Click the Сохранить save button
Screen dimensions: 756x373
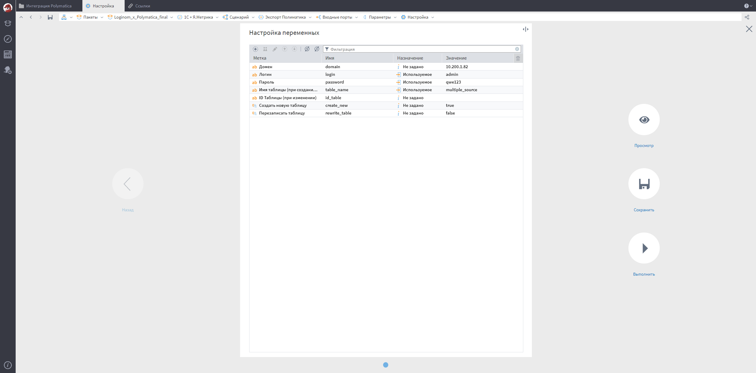[x=644, y=184]
